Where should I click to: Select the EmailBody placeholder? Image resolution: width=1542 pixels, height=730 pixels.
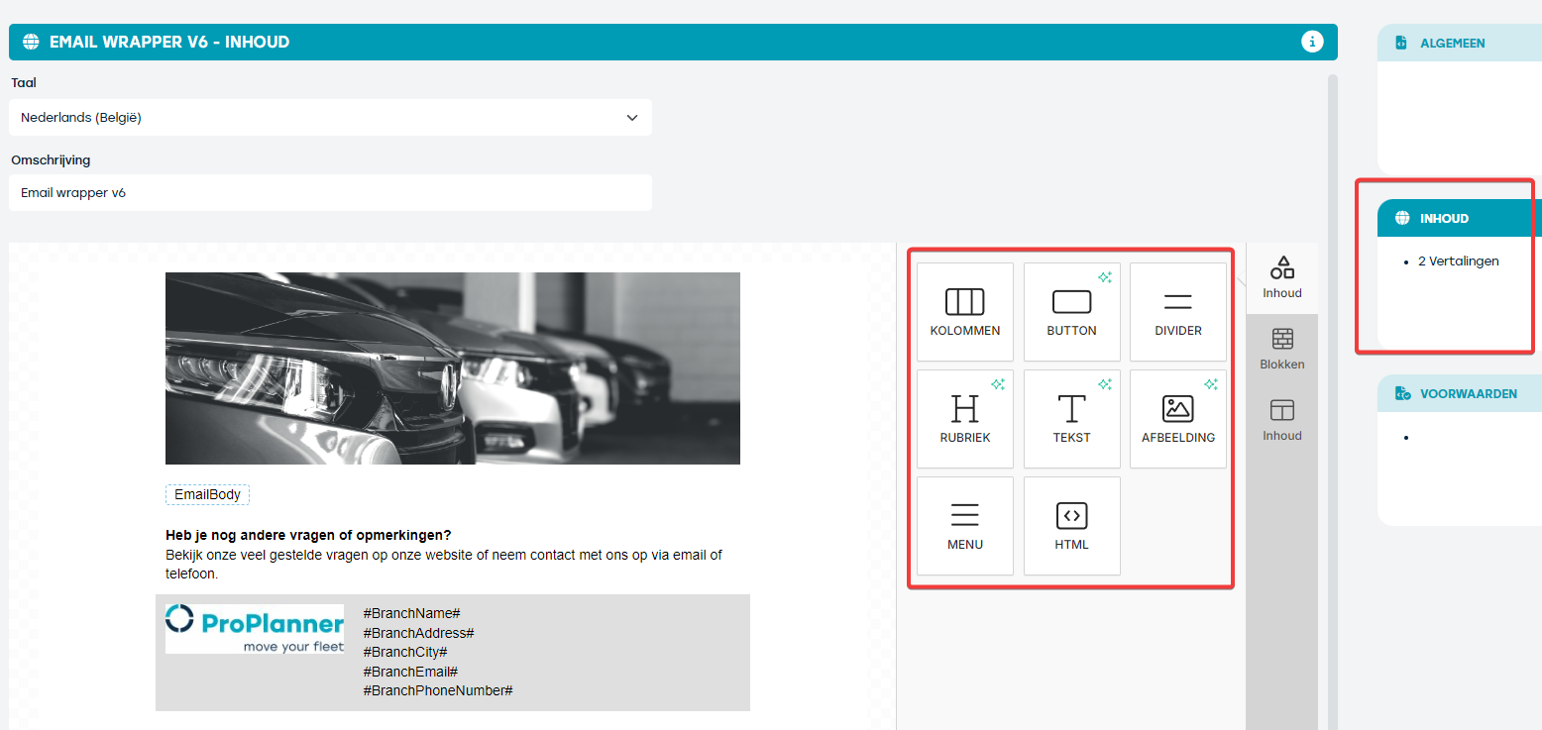click(x=207, y=493)
